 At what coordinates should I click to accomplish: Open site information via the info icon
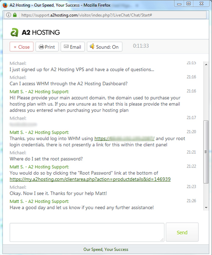(8, 15)
